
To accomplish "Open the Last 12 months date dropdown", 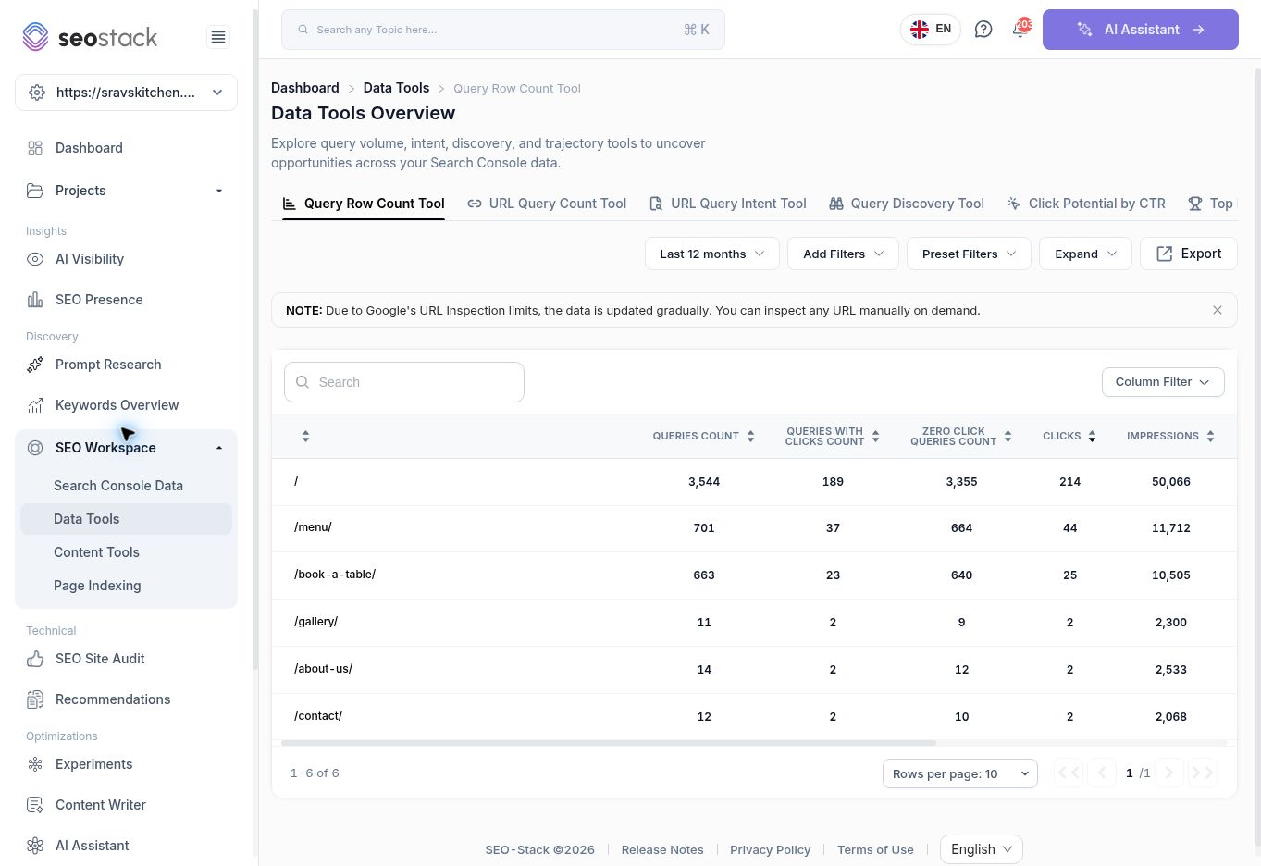I will pos(712,254).
